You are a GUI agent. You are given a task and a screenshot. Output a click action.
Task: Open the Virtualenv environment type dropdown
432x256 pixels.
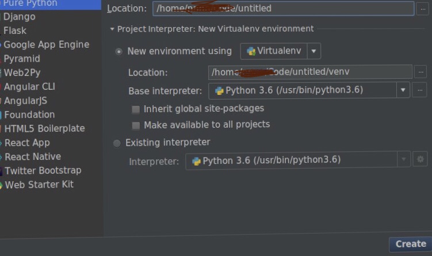pos(314,51)
